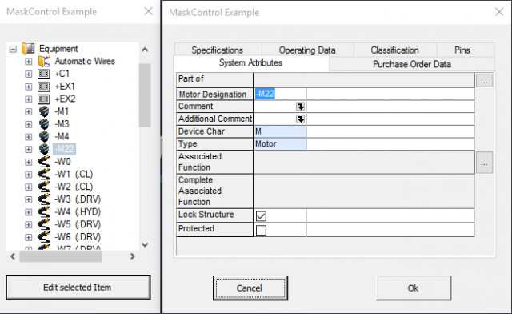Collapse the Equipment tree node
The image size is (512, 314).
[13, 49]
